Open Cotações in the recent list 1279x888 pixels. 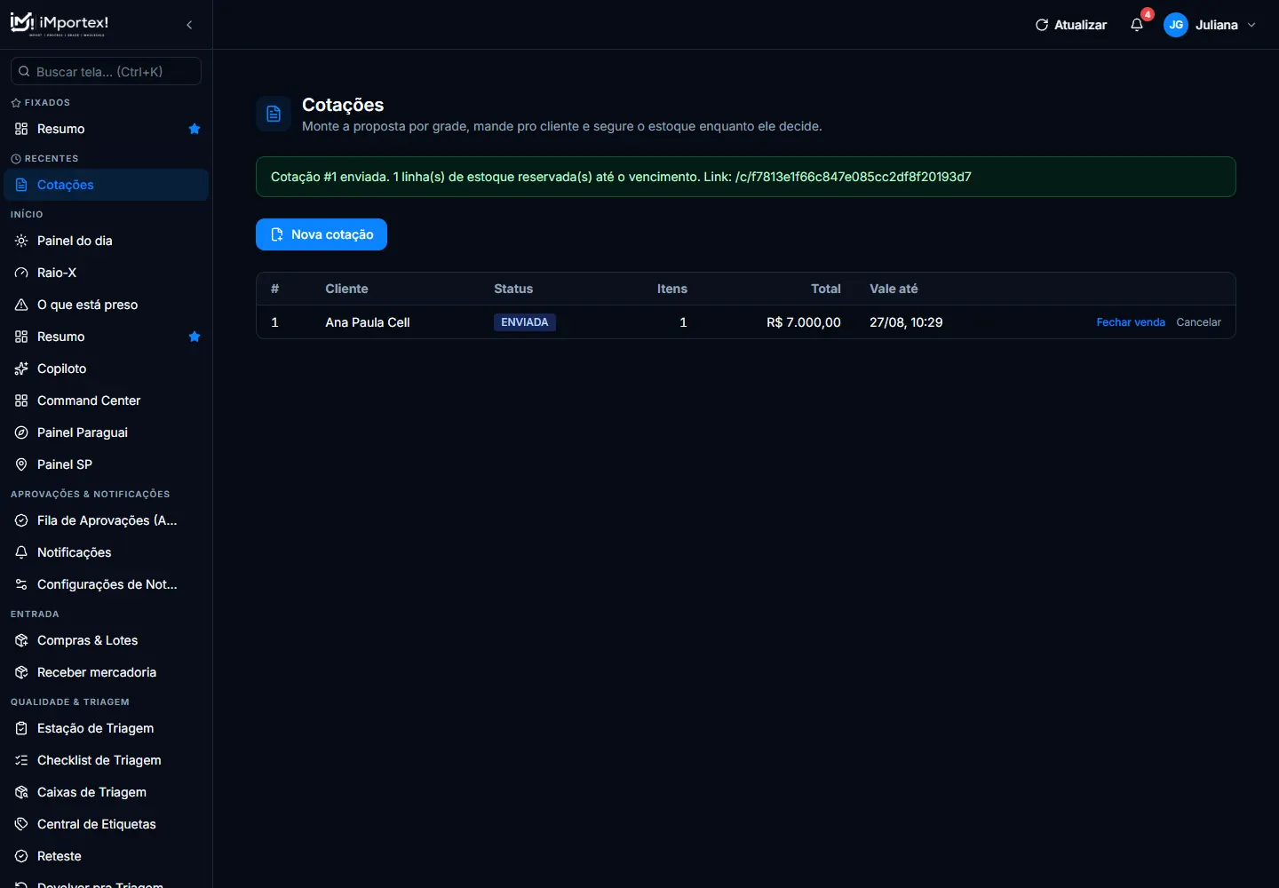107,185
